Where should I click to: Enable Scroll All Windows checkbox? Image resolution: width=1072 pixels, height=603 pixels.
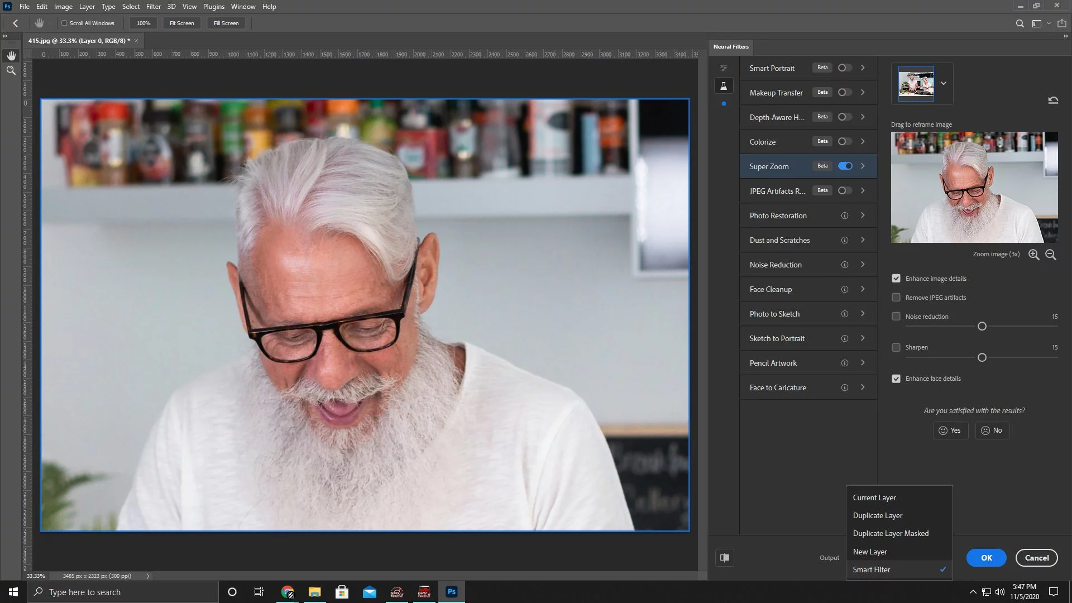(x=64, y=23)
